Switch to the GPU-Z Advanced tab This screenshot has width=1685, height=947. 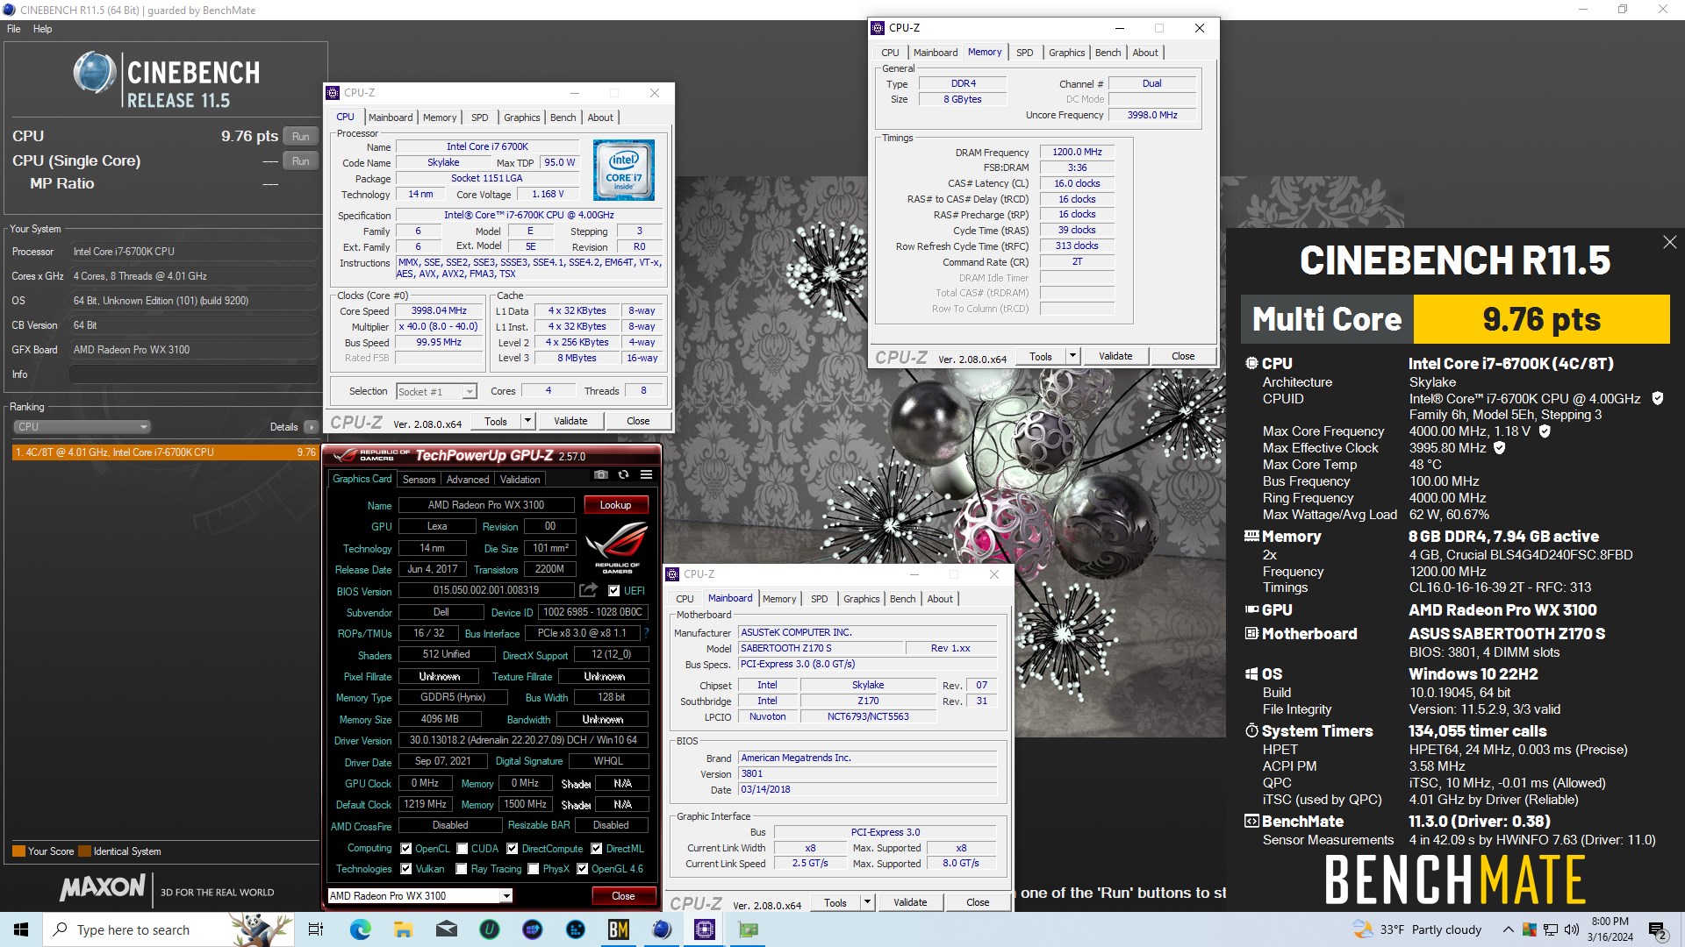(x=468, y=480)
